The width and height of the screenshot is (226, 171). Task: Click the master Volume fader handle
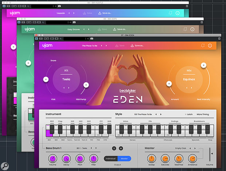pos(212,154)
